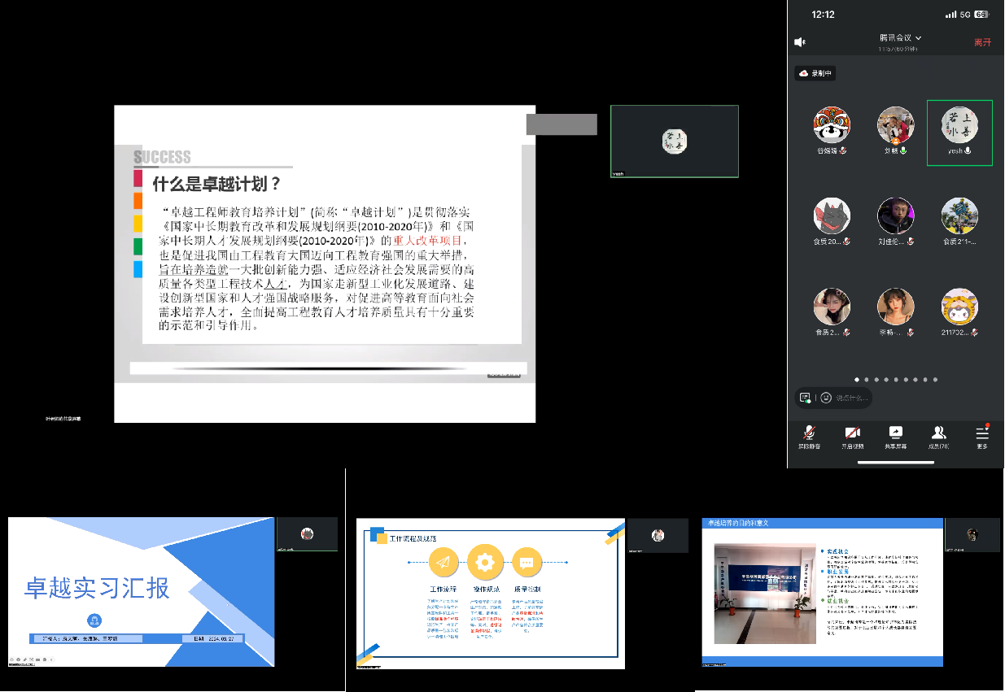Open the emoji picker in chat bar
This screenshot has width=1005, height=692.
click(826, 398)
